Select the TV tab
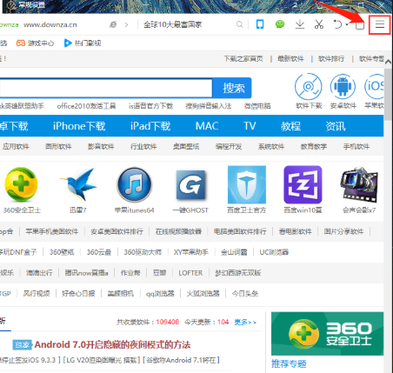 coord(250,126)
